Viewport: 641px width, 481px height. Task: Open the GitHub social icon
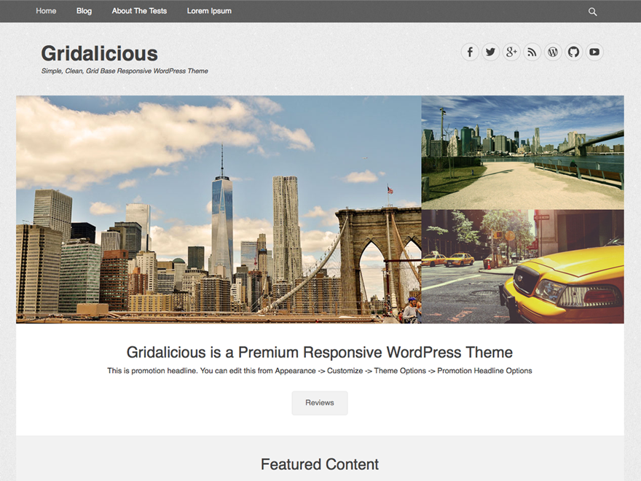573,52
